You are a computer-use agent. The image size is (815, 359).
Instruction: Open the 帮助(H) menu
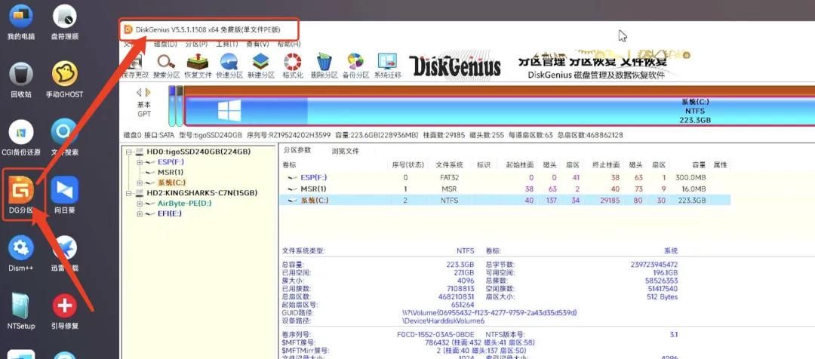click(289, 44)
